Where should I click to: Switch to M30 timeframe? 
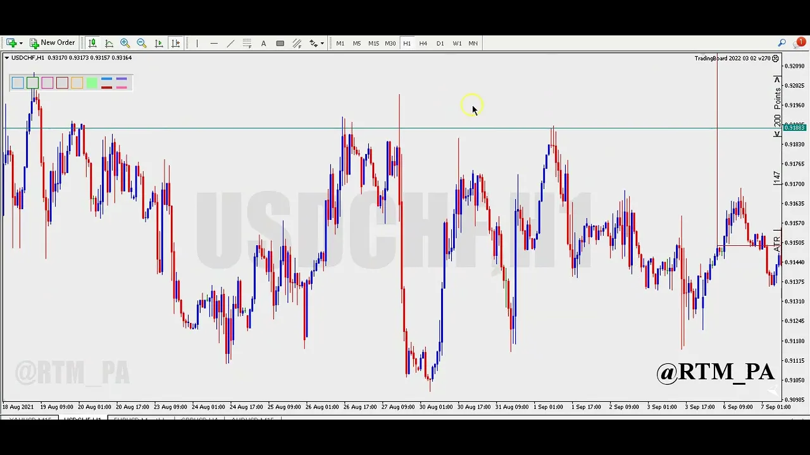click(x=390, y=43)
